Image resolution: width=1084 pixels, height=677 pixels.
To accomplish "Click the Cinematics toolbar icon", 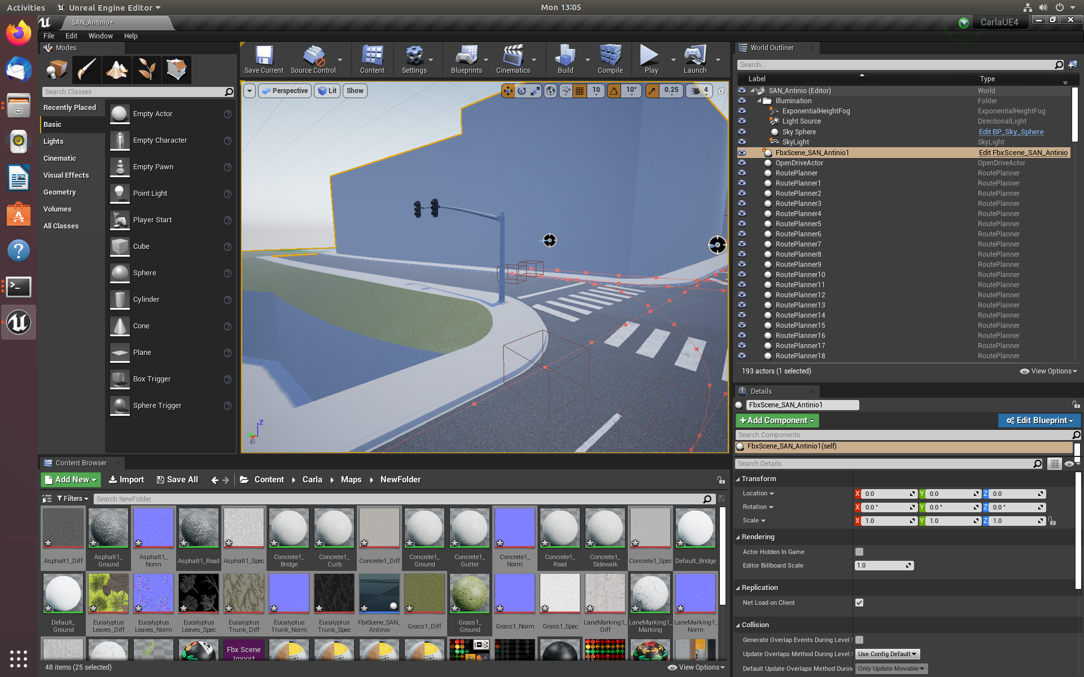I will [513, 56].
